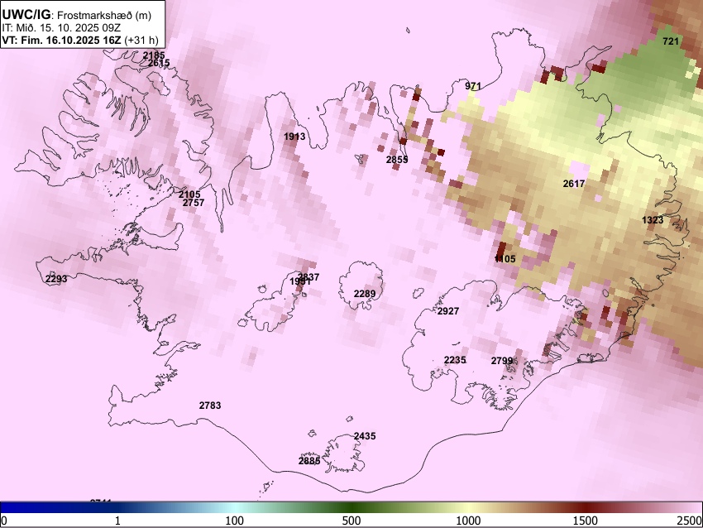The image size is (703, 528).
Task: Click the legend label 100
Action: tap(235, 521)
